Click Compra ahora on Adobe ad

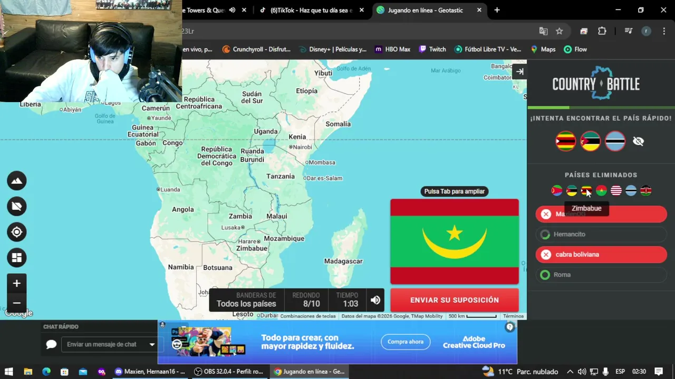[x=406, y=342]
